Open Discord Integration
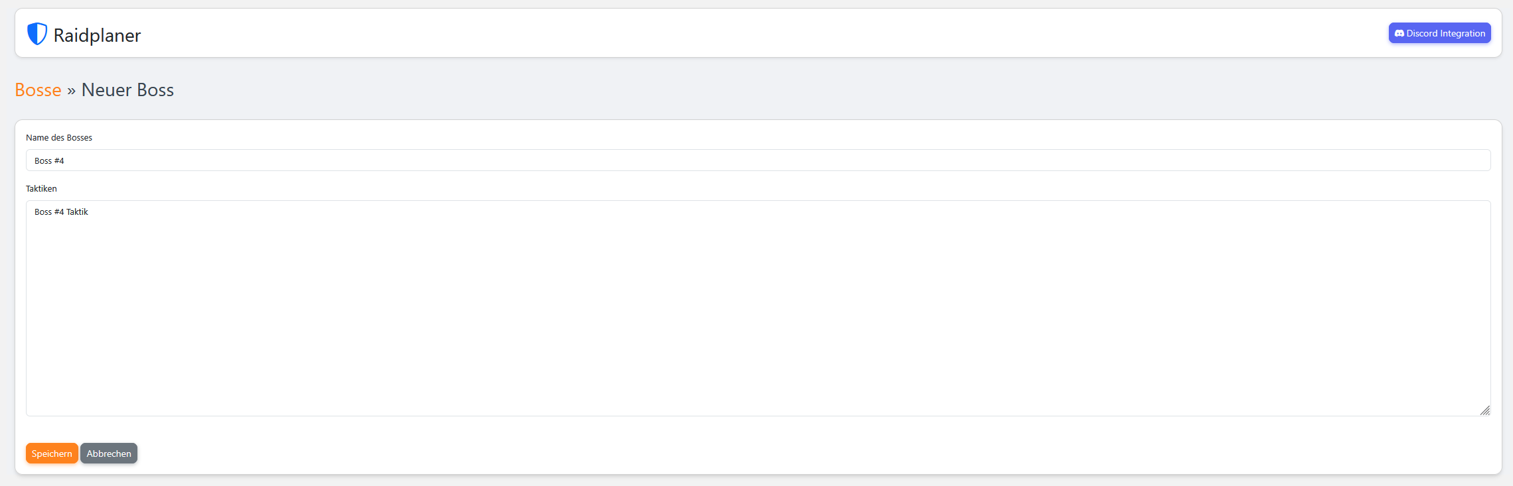This screenshot has width=1513, height=486. click(x=1439, y=32)
